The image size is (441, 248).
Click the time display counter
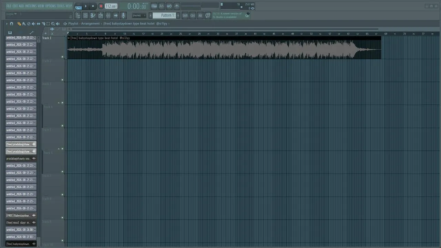[x=137, y=7]
